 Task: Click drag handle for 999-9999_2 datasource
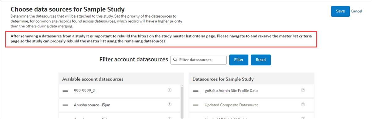click(x=65, y=91)
